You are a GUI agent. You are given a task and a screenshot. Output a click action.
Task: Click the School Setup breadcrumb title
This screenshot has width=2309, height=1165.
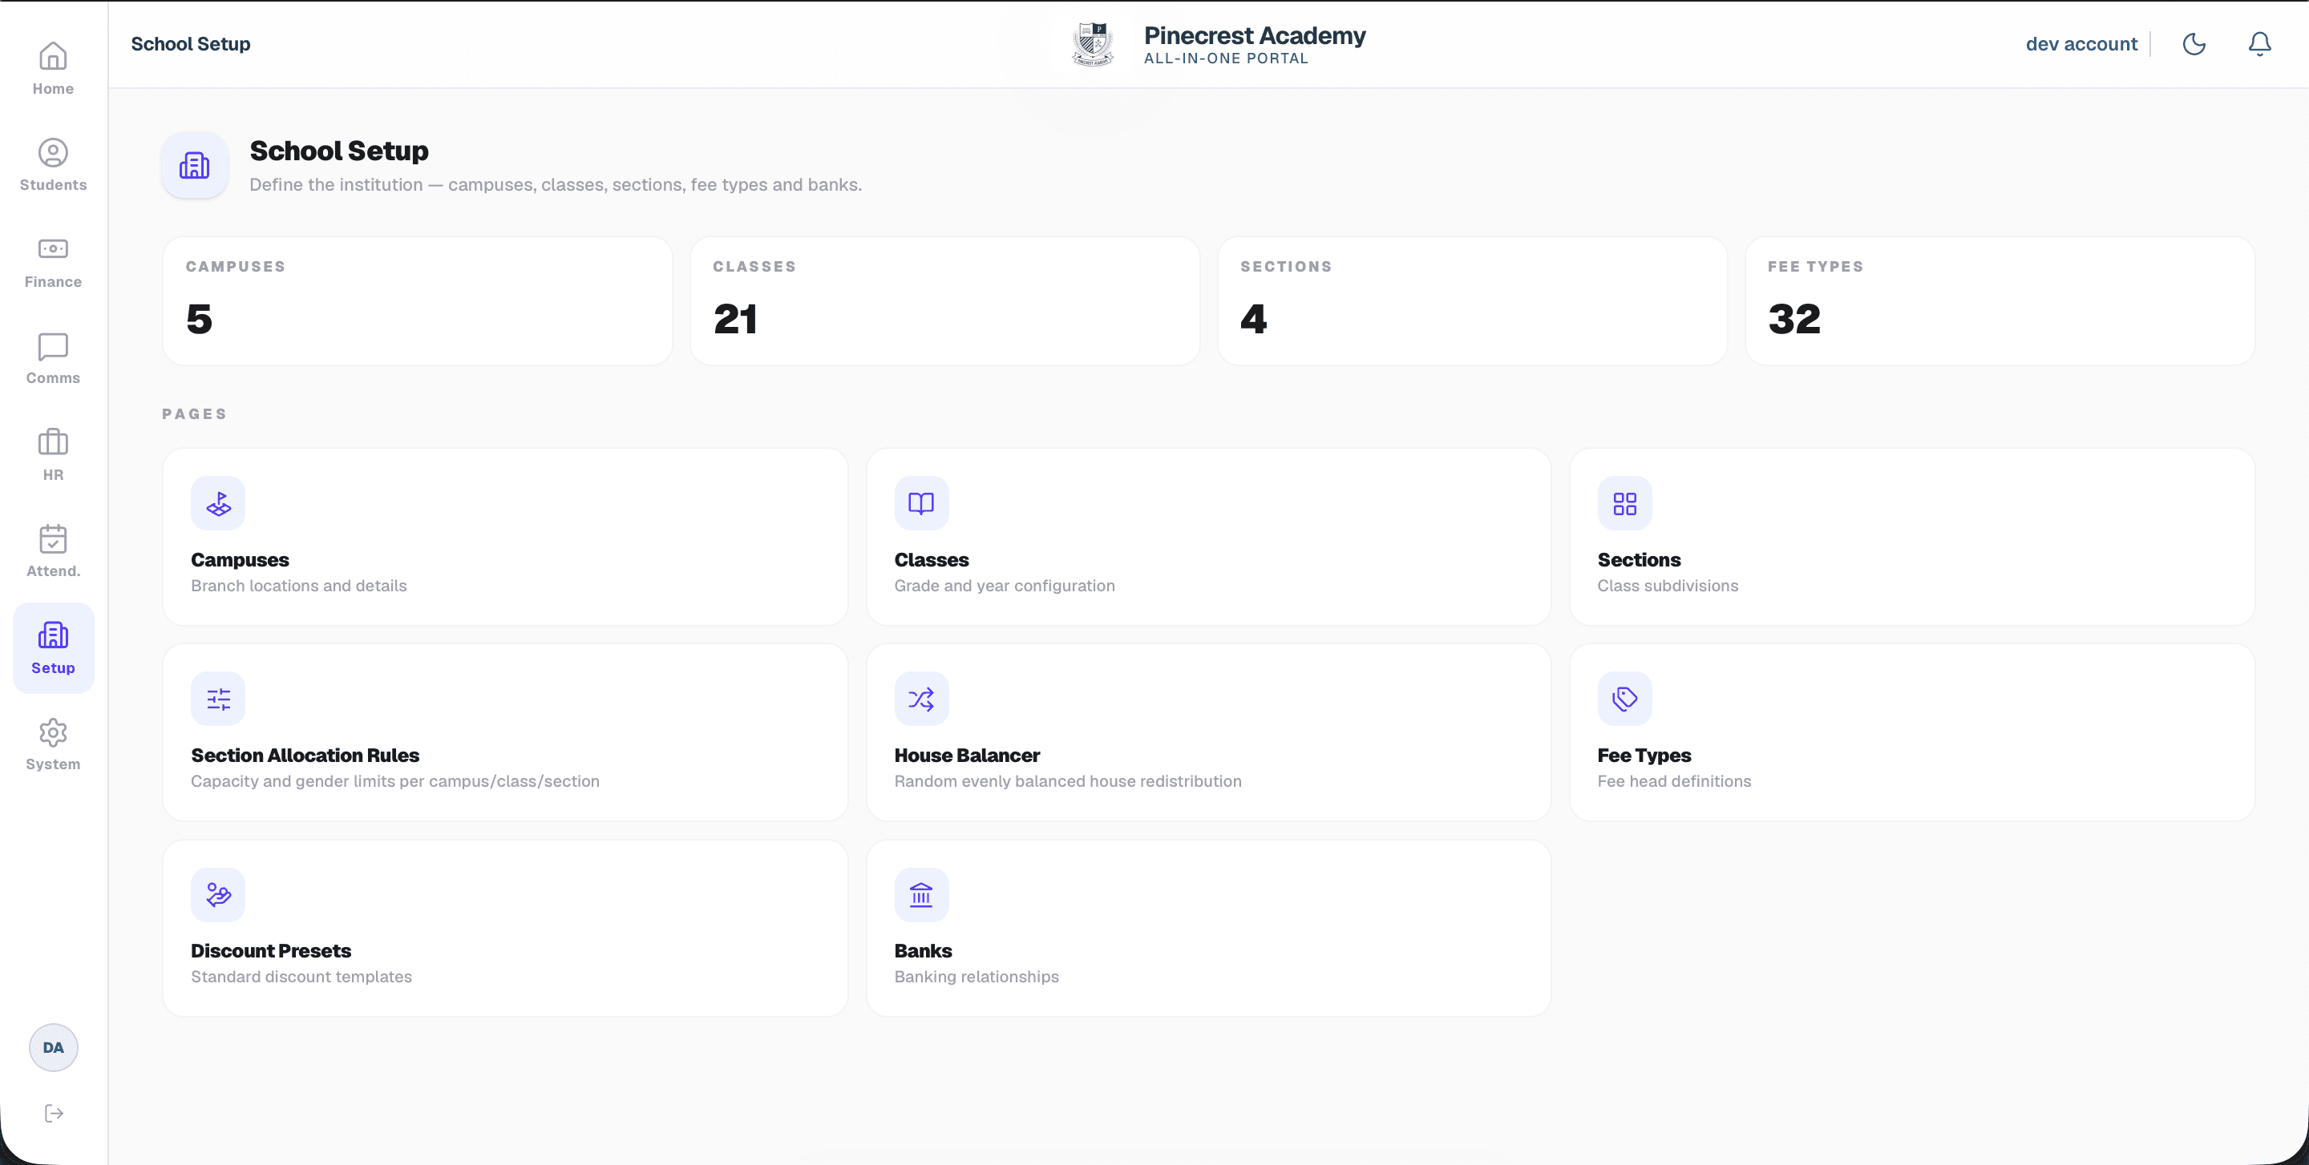(190, 44)
